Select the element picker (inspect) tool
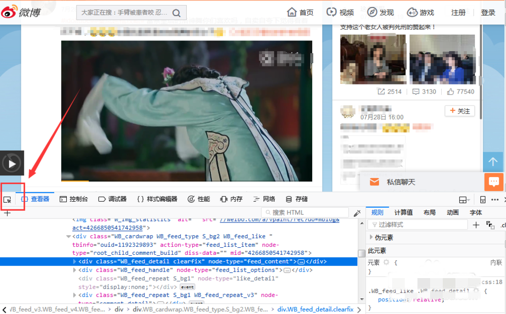Image resolution: width=506 pixels, height=314 pixels. pos(7,200)
